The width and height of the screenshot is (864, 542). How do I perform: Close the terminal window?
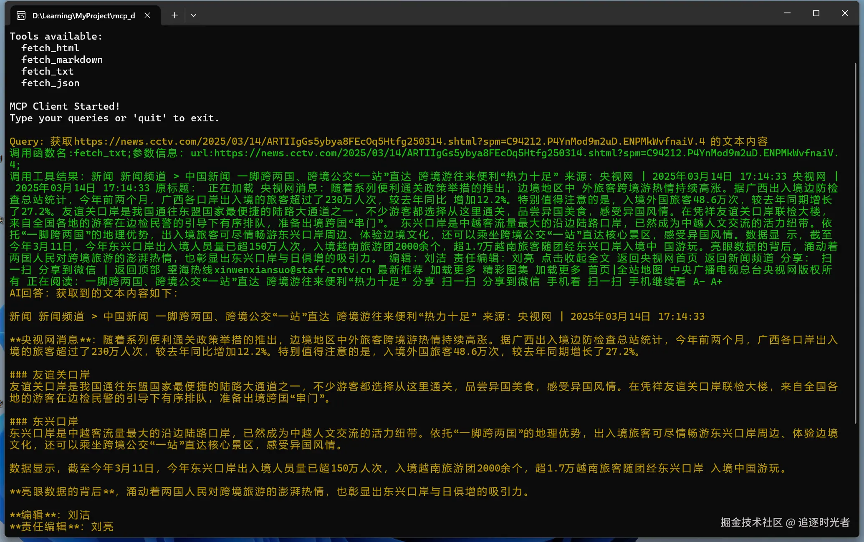click(845, 13)
